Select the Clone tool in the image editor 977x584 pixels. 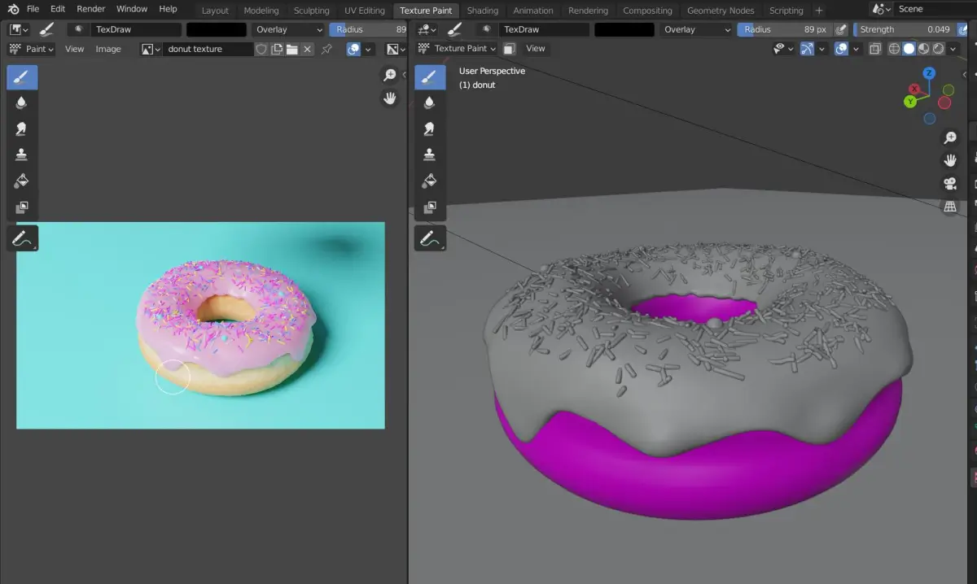click(22, 154)
